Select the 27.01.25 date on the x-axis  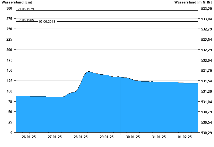55,137
